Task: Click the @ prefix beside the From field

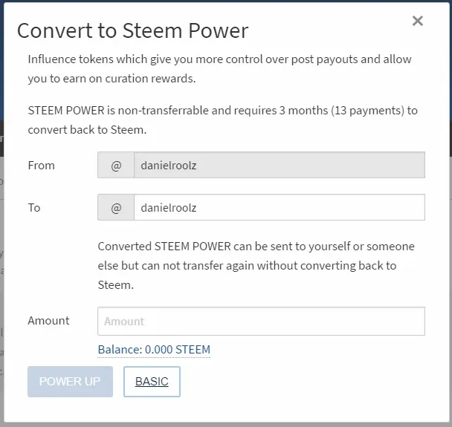Action: 116,165
